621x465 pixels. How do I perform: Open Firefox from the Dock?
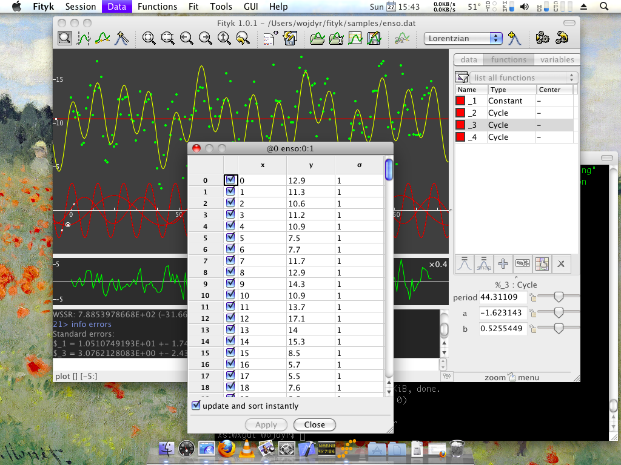point(227,449)
